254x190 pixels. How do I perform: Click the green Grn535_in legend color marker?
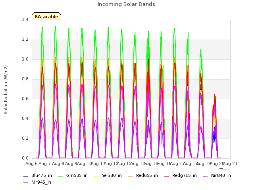pyautogui.click(x=60, y=176)
